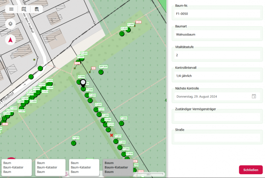This screenshot has width=265, height=178.
Task: Open the map layers panel
Action: click(x=10, y=24)
